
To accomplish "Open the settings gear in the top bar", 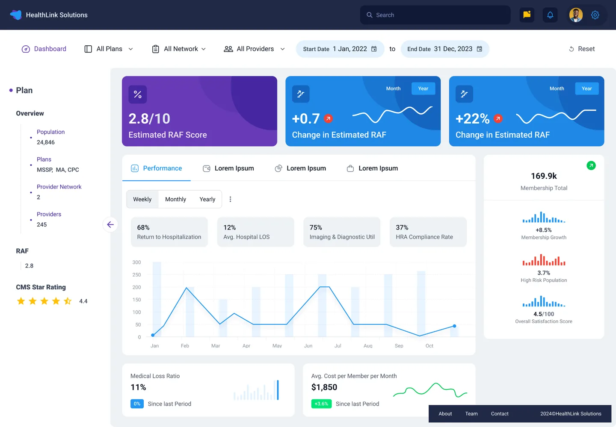I will 595,15.
